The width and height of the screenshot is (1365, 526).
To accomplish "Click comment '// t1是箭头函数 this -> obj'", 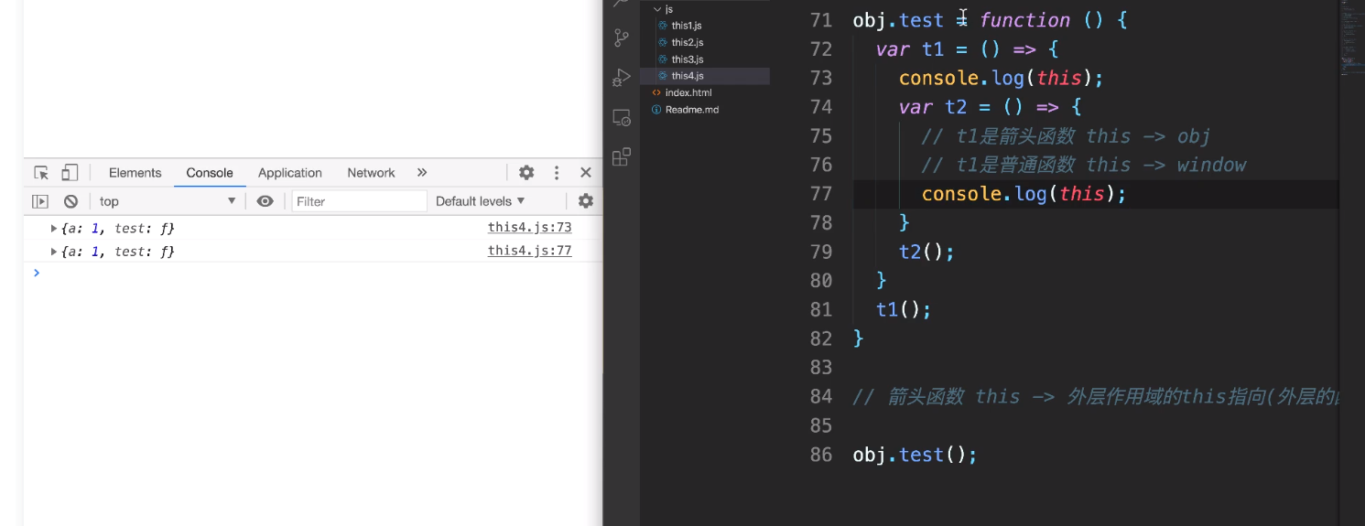I will pos(1066,136).
